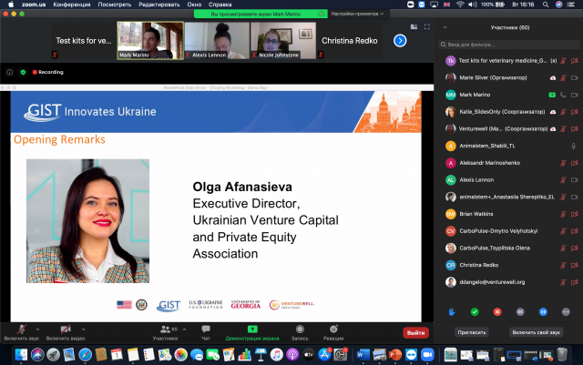Open Участники participants panel icon
The image size is (583, 365).
165,330
